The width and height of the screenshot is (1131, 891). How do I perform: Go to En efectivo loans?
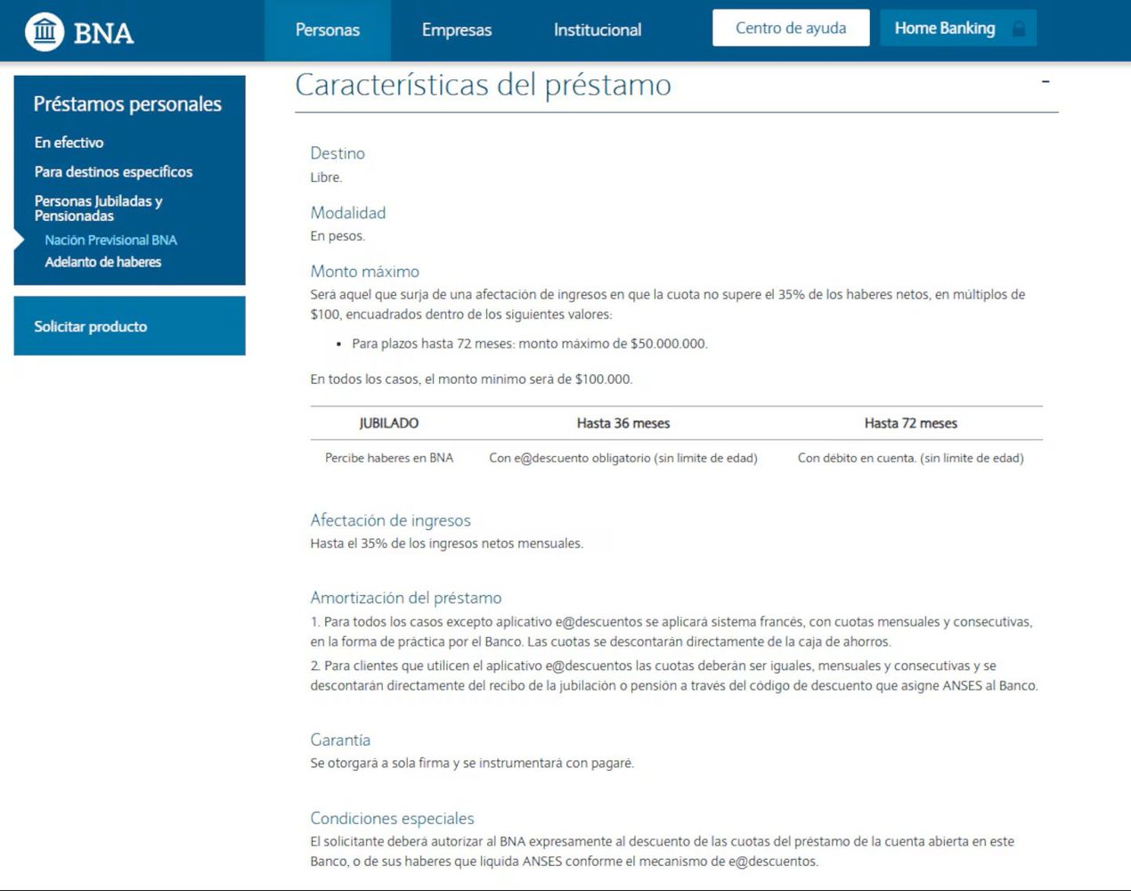pos(69,143)
